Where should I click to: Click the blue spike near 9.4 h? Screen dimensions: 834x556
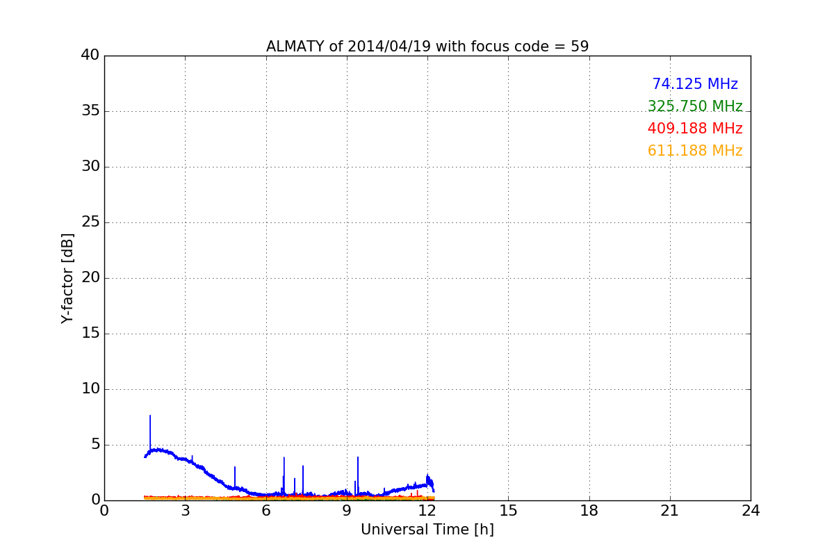[x=358, y=475]
